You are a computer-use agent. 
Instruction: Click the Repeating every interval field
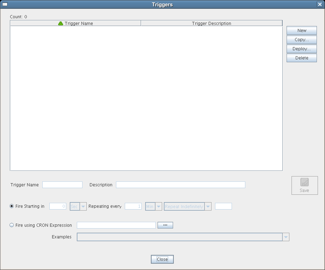point(133,206)
